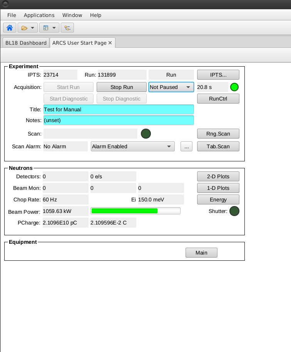Close the ARCS User Start Page tab

point(110,43)
